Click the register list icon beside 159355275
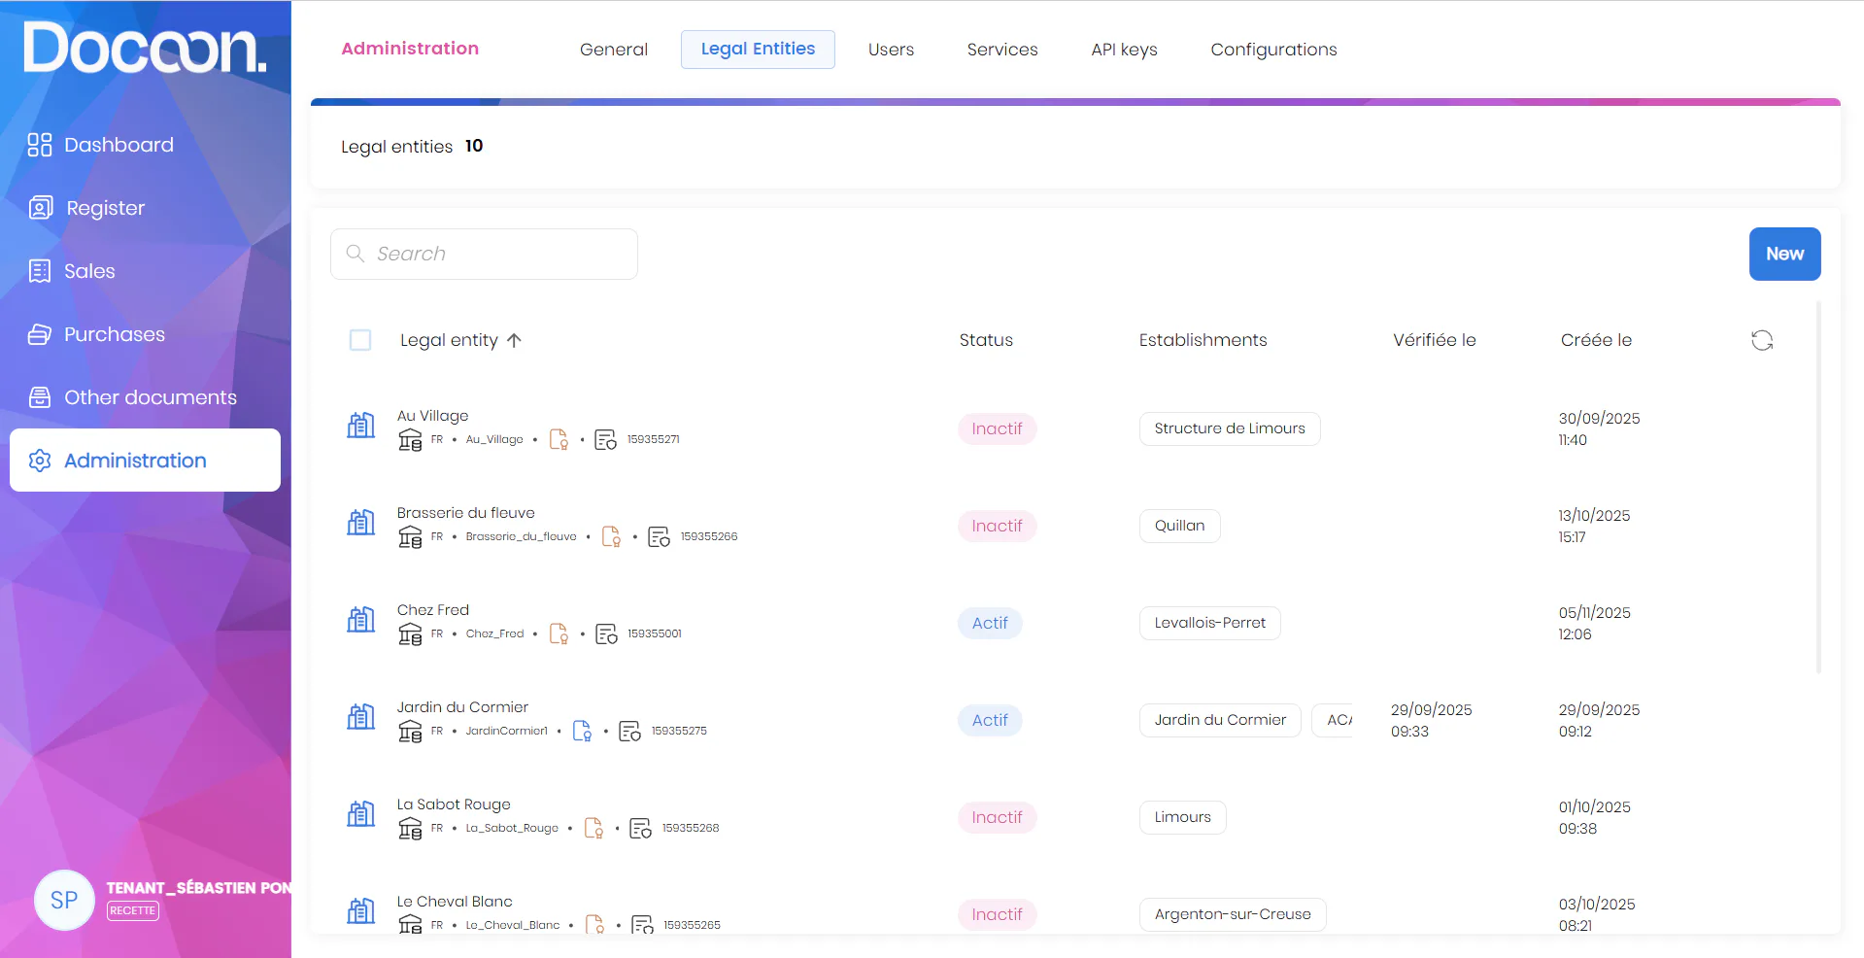Screen dimensions: 1864x958 (x=629, y=732)
